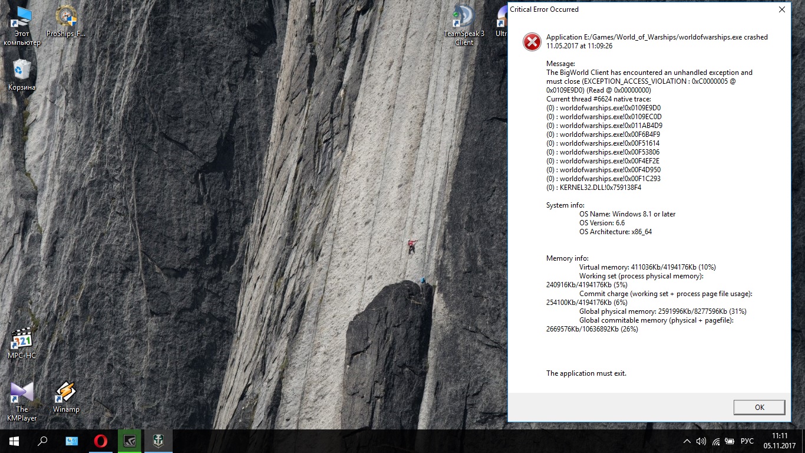Open Этот компьютер desktop icon
The image size is (805, 453).
coord(22,26)
